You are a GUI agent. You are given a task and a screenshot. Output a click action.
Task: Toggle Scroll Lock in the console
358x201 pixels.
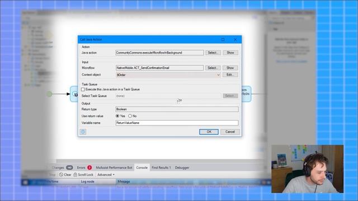pos(83,175)
